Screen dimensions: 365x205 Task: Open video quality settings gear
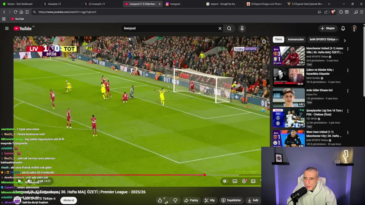coord(244,181)
